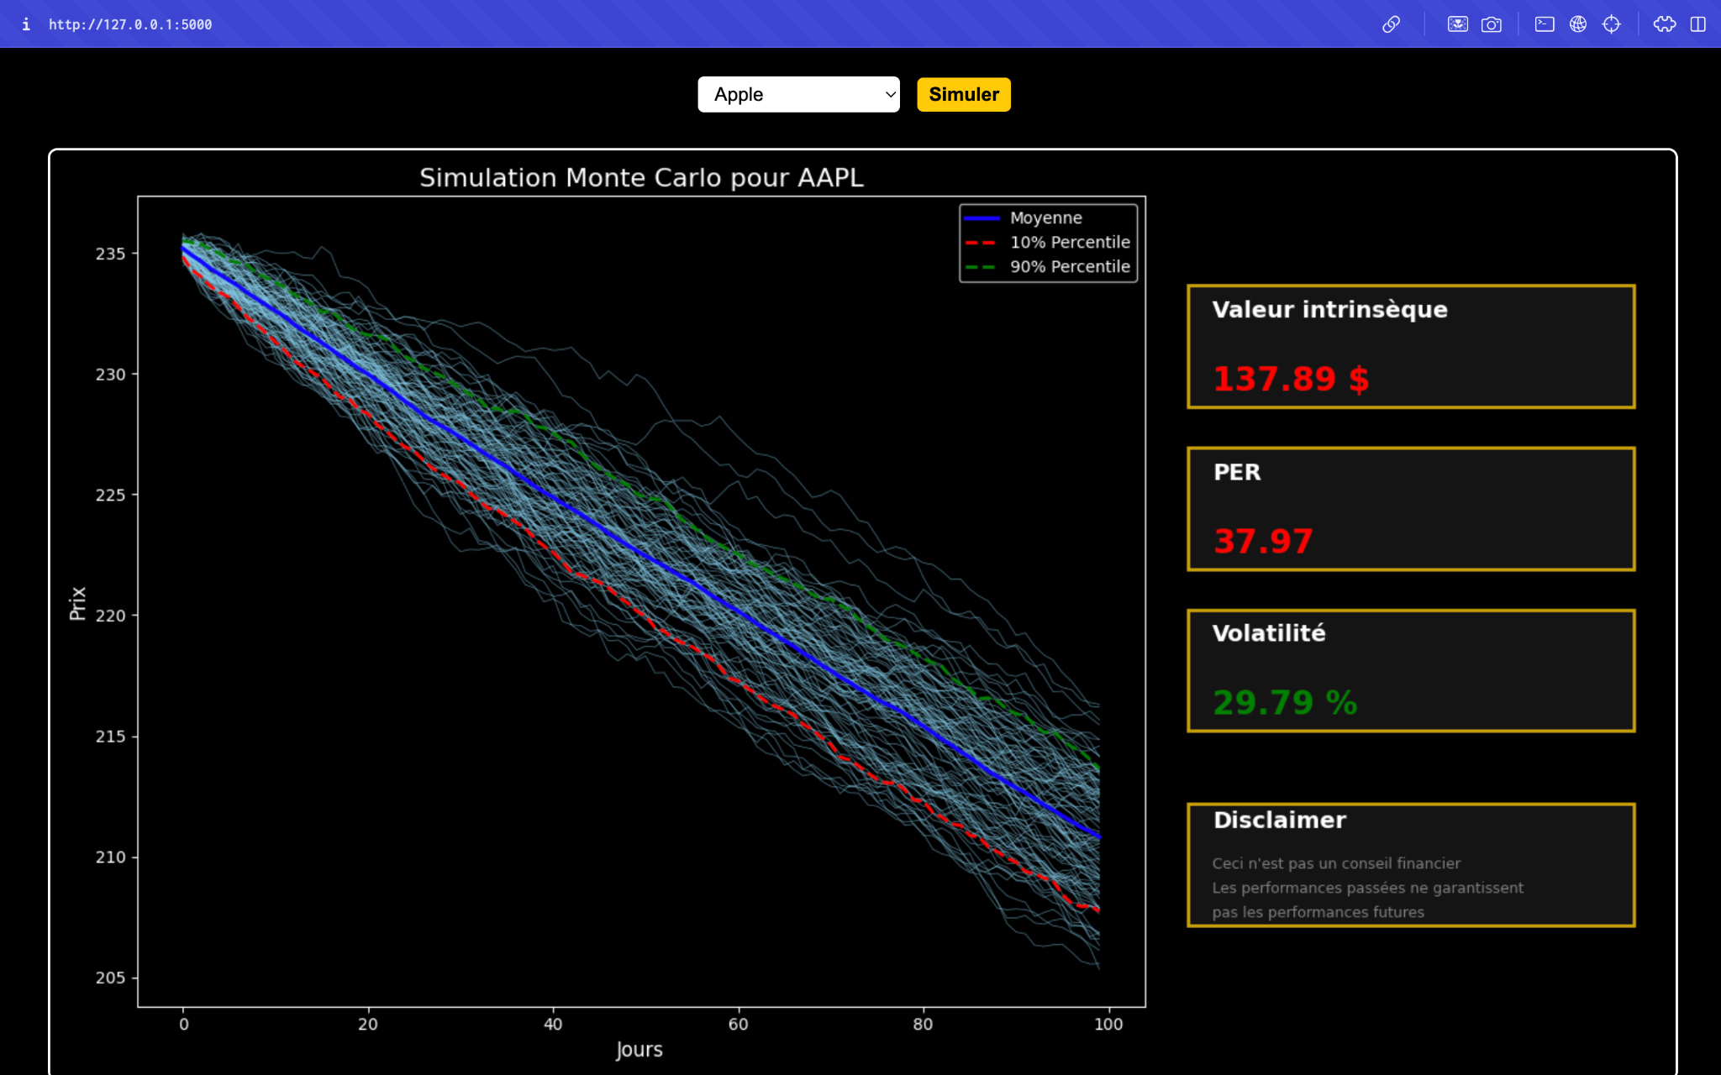
Task: Click the PER value 37.97
Action: tap(1263, 542)
